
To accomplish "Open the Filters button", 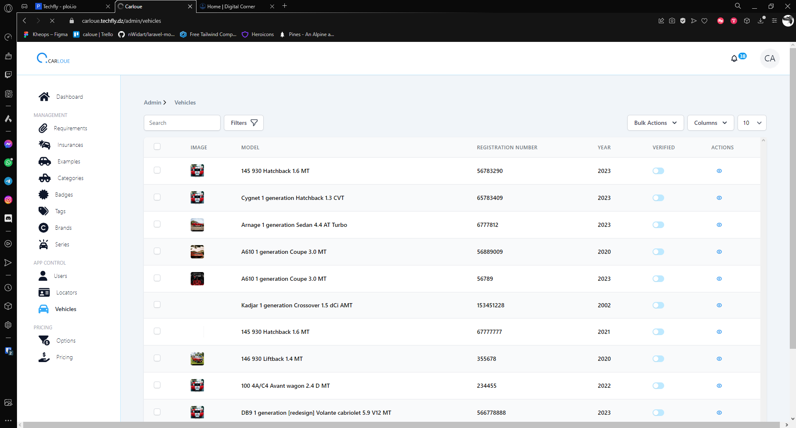I will pyautogui.click(x=244, y=123).
